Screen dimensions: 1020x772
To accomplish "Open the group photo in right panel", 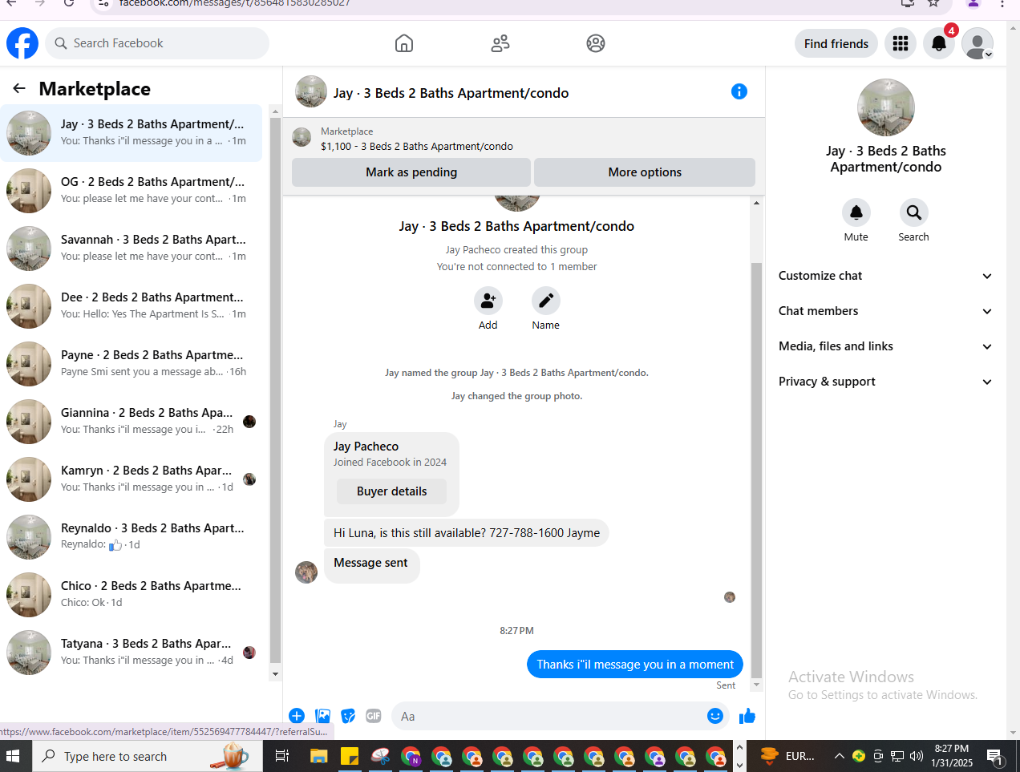I will (x=886, y=107).
